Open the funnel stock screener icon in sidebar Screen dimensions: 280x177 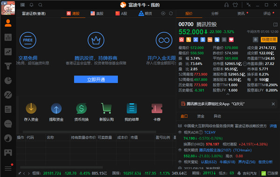[8, 66]
